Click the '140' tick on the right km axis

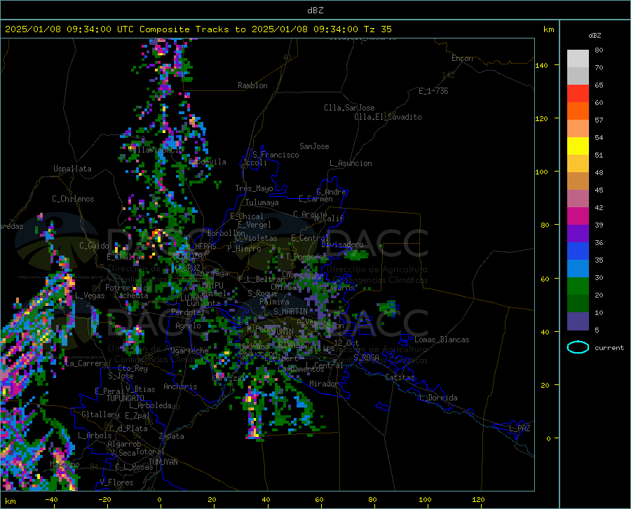tap(541, 66)
